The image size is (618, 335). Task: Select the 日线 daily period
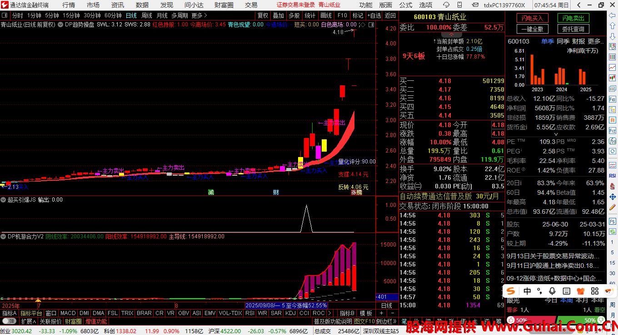pyautogui.click(x=131, y=15)
